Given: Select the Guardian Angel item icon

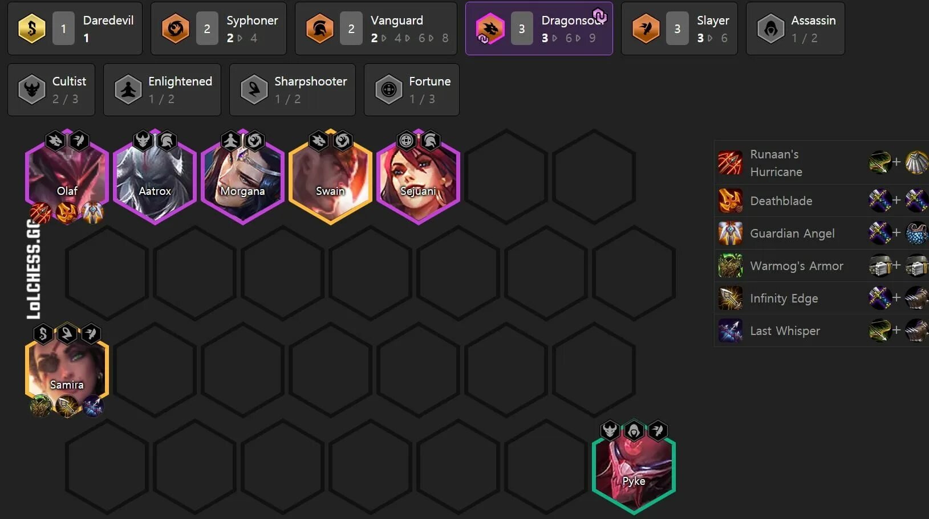Looking at the screenshot, I should [730, 233].
